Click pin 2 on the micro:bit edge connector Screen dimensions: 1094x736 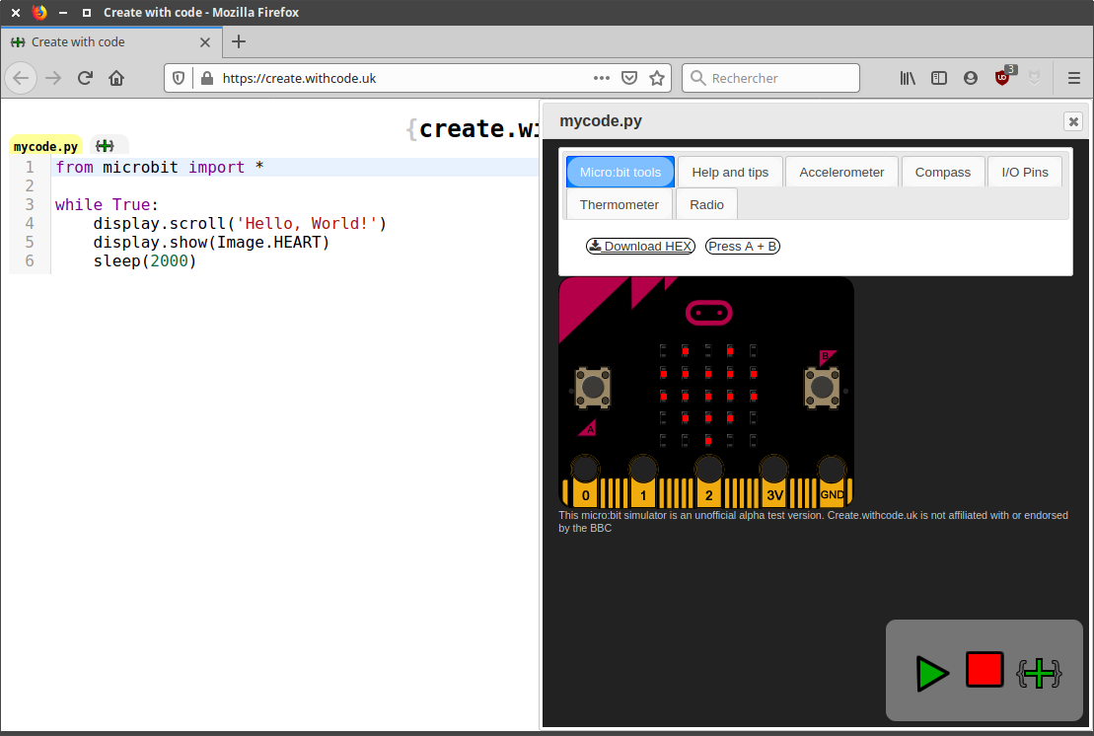pos(709,481)
